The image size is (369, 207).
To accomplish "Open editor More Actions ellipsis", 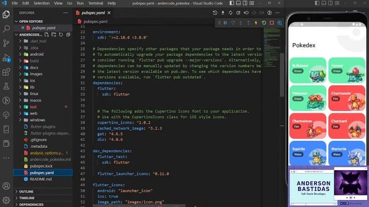I will point(277,13).
